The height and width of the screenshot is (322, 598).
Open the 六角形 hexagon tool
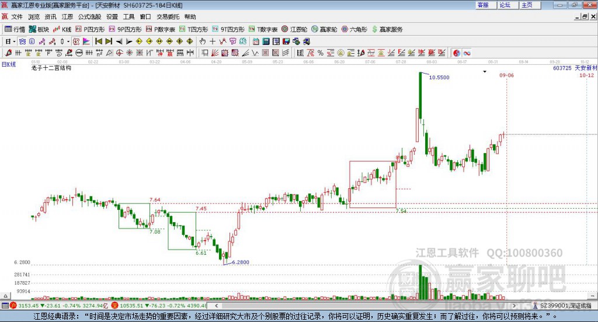tap(354, 29)
